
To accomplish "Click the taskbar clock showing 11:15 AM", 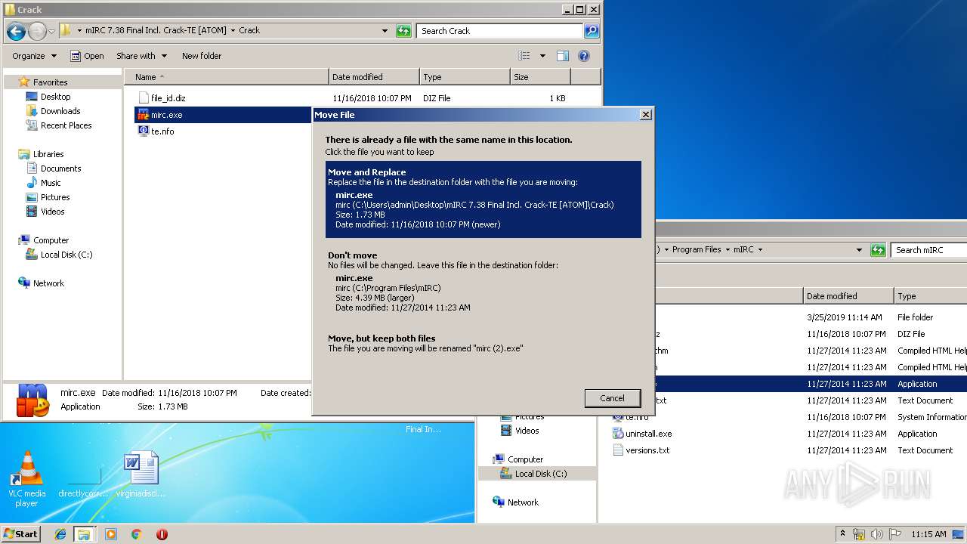I will (928, 534).
